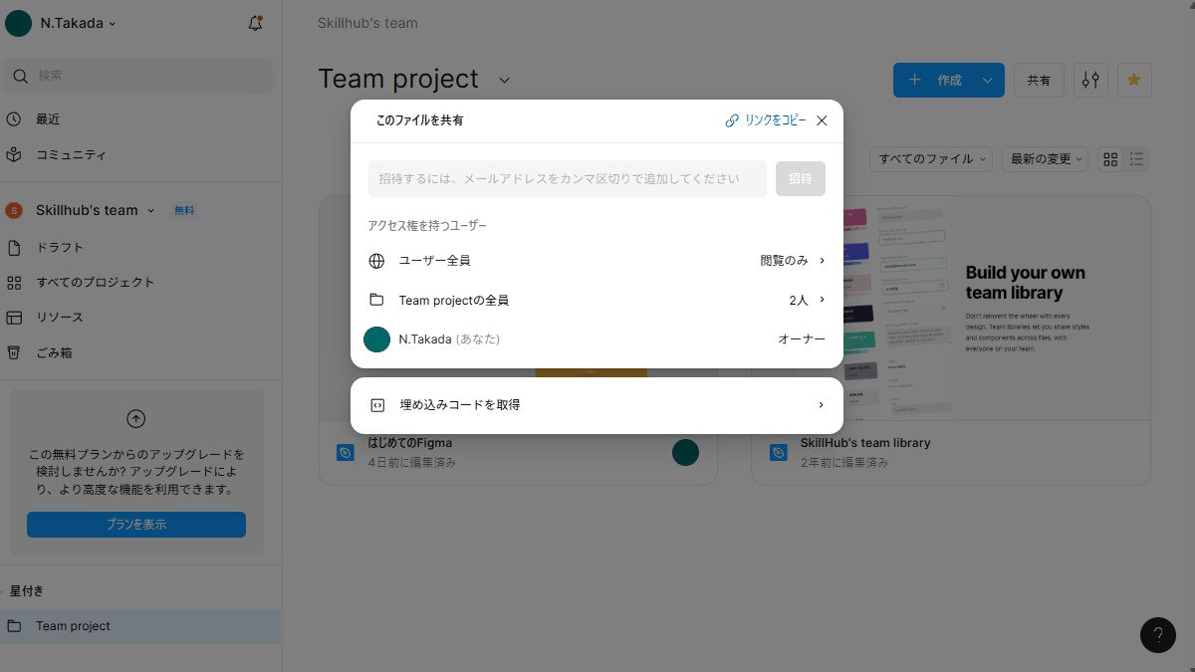Viewport: 1195px width, 672px height.
Task: Click the favorite star icon button
Action: (1134, 81)
